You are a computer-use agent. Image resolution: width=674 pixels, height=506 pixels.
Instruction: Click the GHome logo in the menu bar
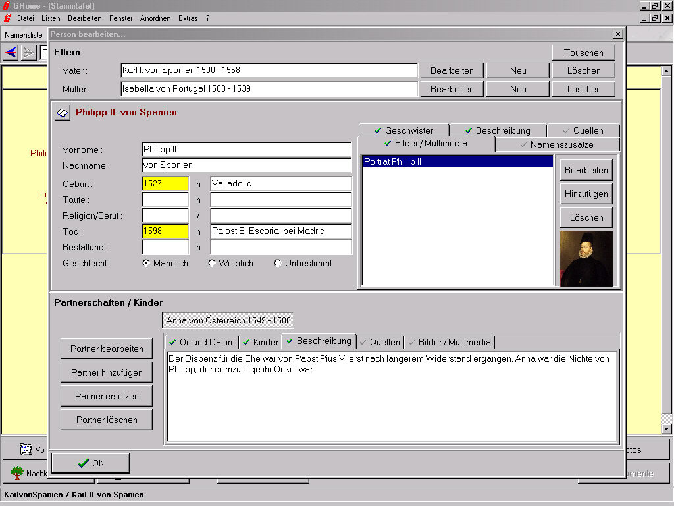click(7, 18)
